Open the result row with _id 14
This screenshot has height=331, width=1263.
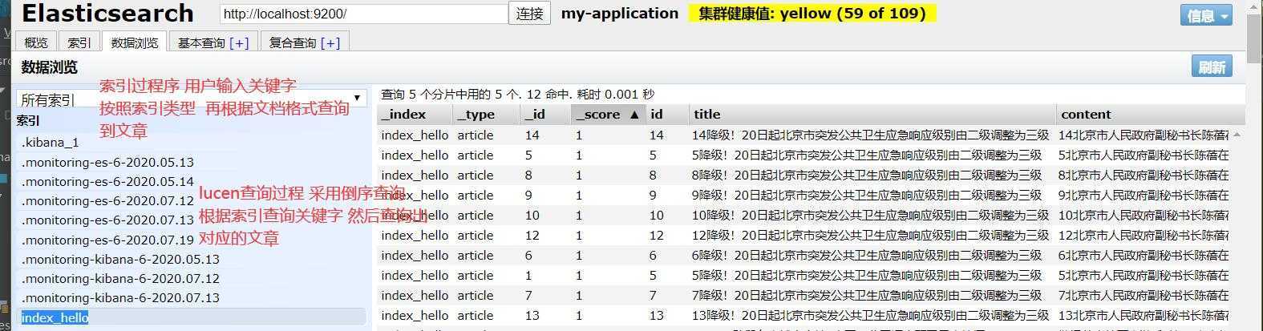click(804, 135)
